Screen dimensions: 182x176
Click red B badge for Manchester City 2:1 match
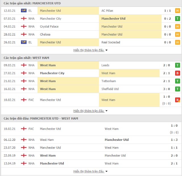(177, 73)
